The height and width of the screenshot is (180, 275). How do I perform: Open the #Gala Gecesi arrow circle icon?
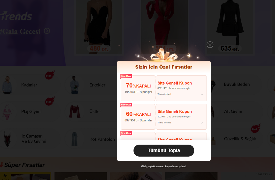point(47,31)
